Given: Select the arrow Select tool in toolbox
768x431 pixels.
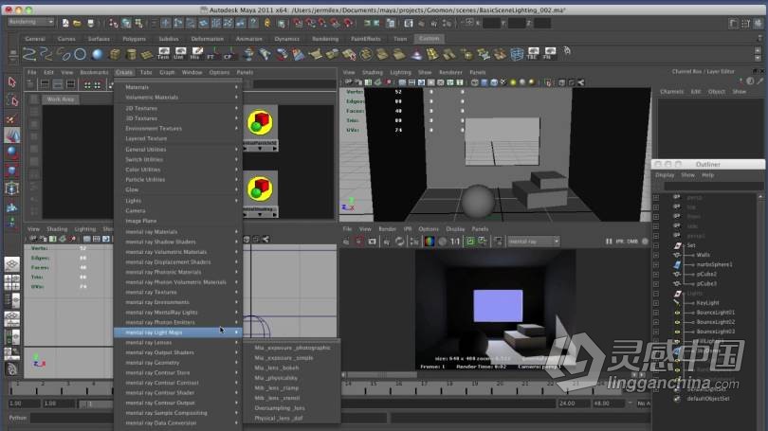Looking at the screenshot, I should coord(12,82).
